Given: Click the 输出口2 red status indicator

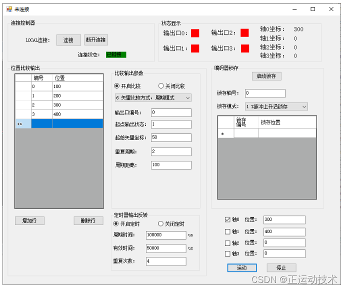Looking at the screenshot, I should [244, 33].
